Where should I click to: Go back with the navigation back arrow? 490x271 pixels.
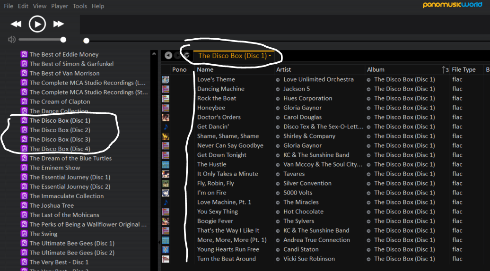tap(168, 56)
